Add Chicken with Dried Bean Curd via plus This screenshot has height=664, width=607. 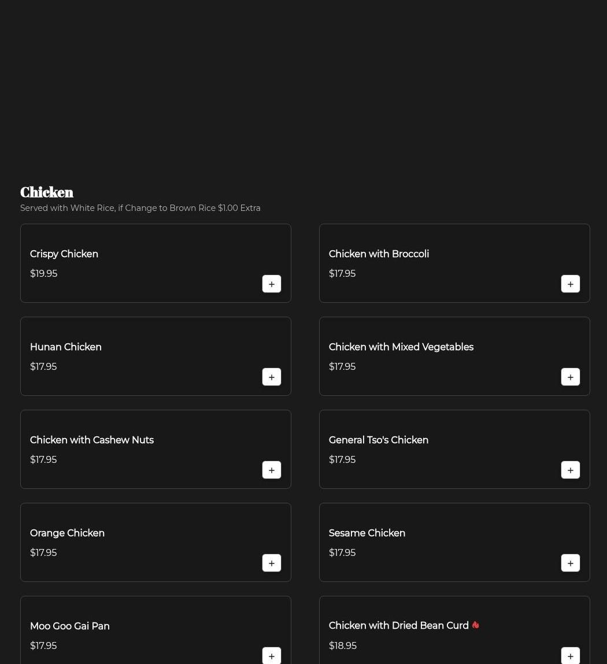pyautogui.click(x=570, y=655)
